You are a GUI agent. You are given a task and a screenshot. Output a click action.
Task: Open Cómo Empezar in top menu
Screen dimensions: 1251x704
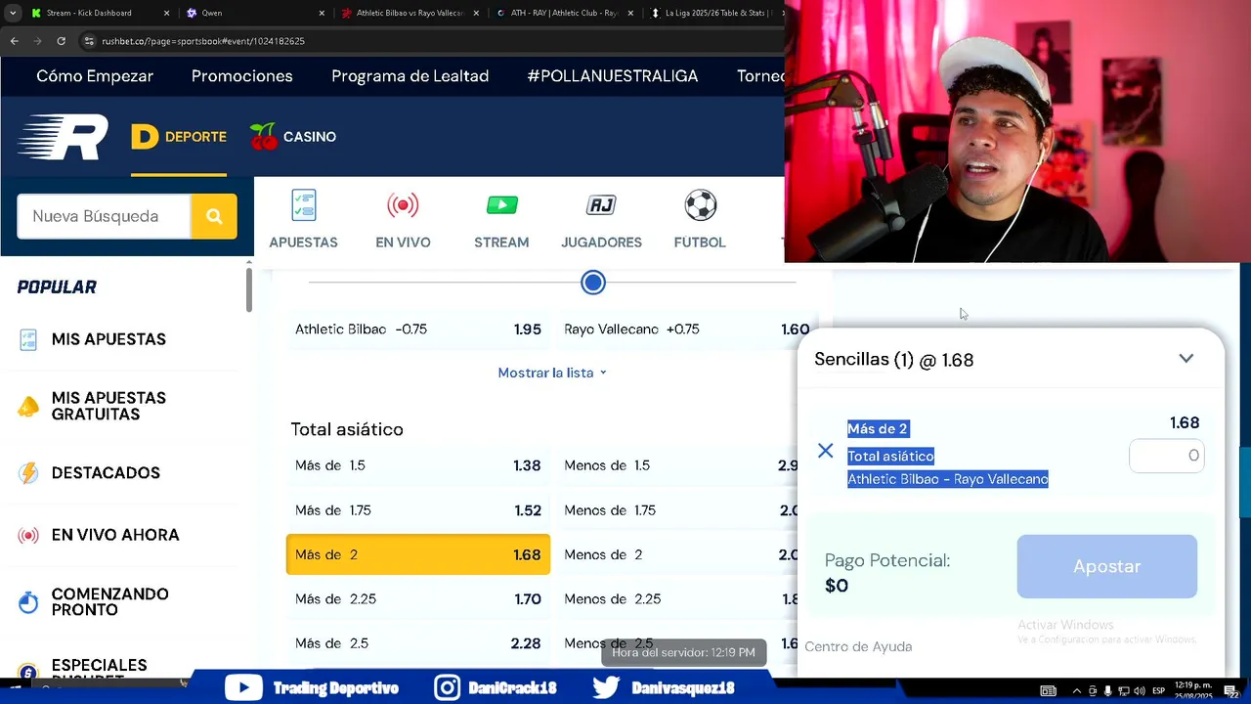[x=95, y=76]
